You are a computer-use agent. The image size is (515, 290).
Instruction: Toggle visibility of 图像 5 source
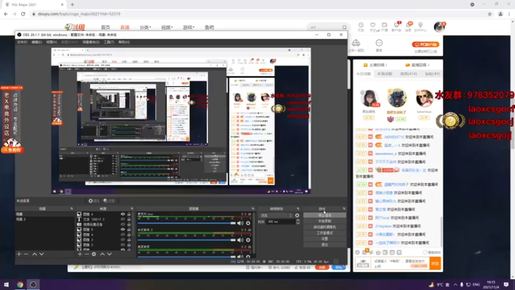[x=123, y=229]
